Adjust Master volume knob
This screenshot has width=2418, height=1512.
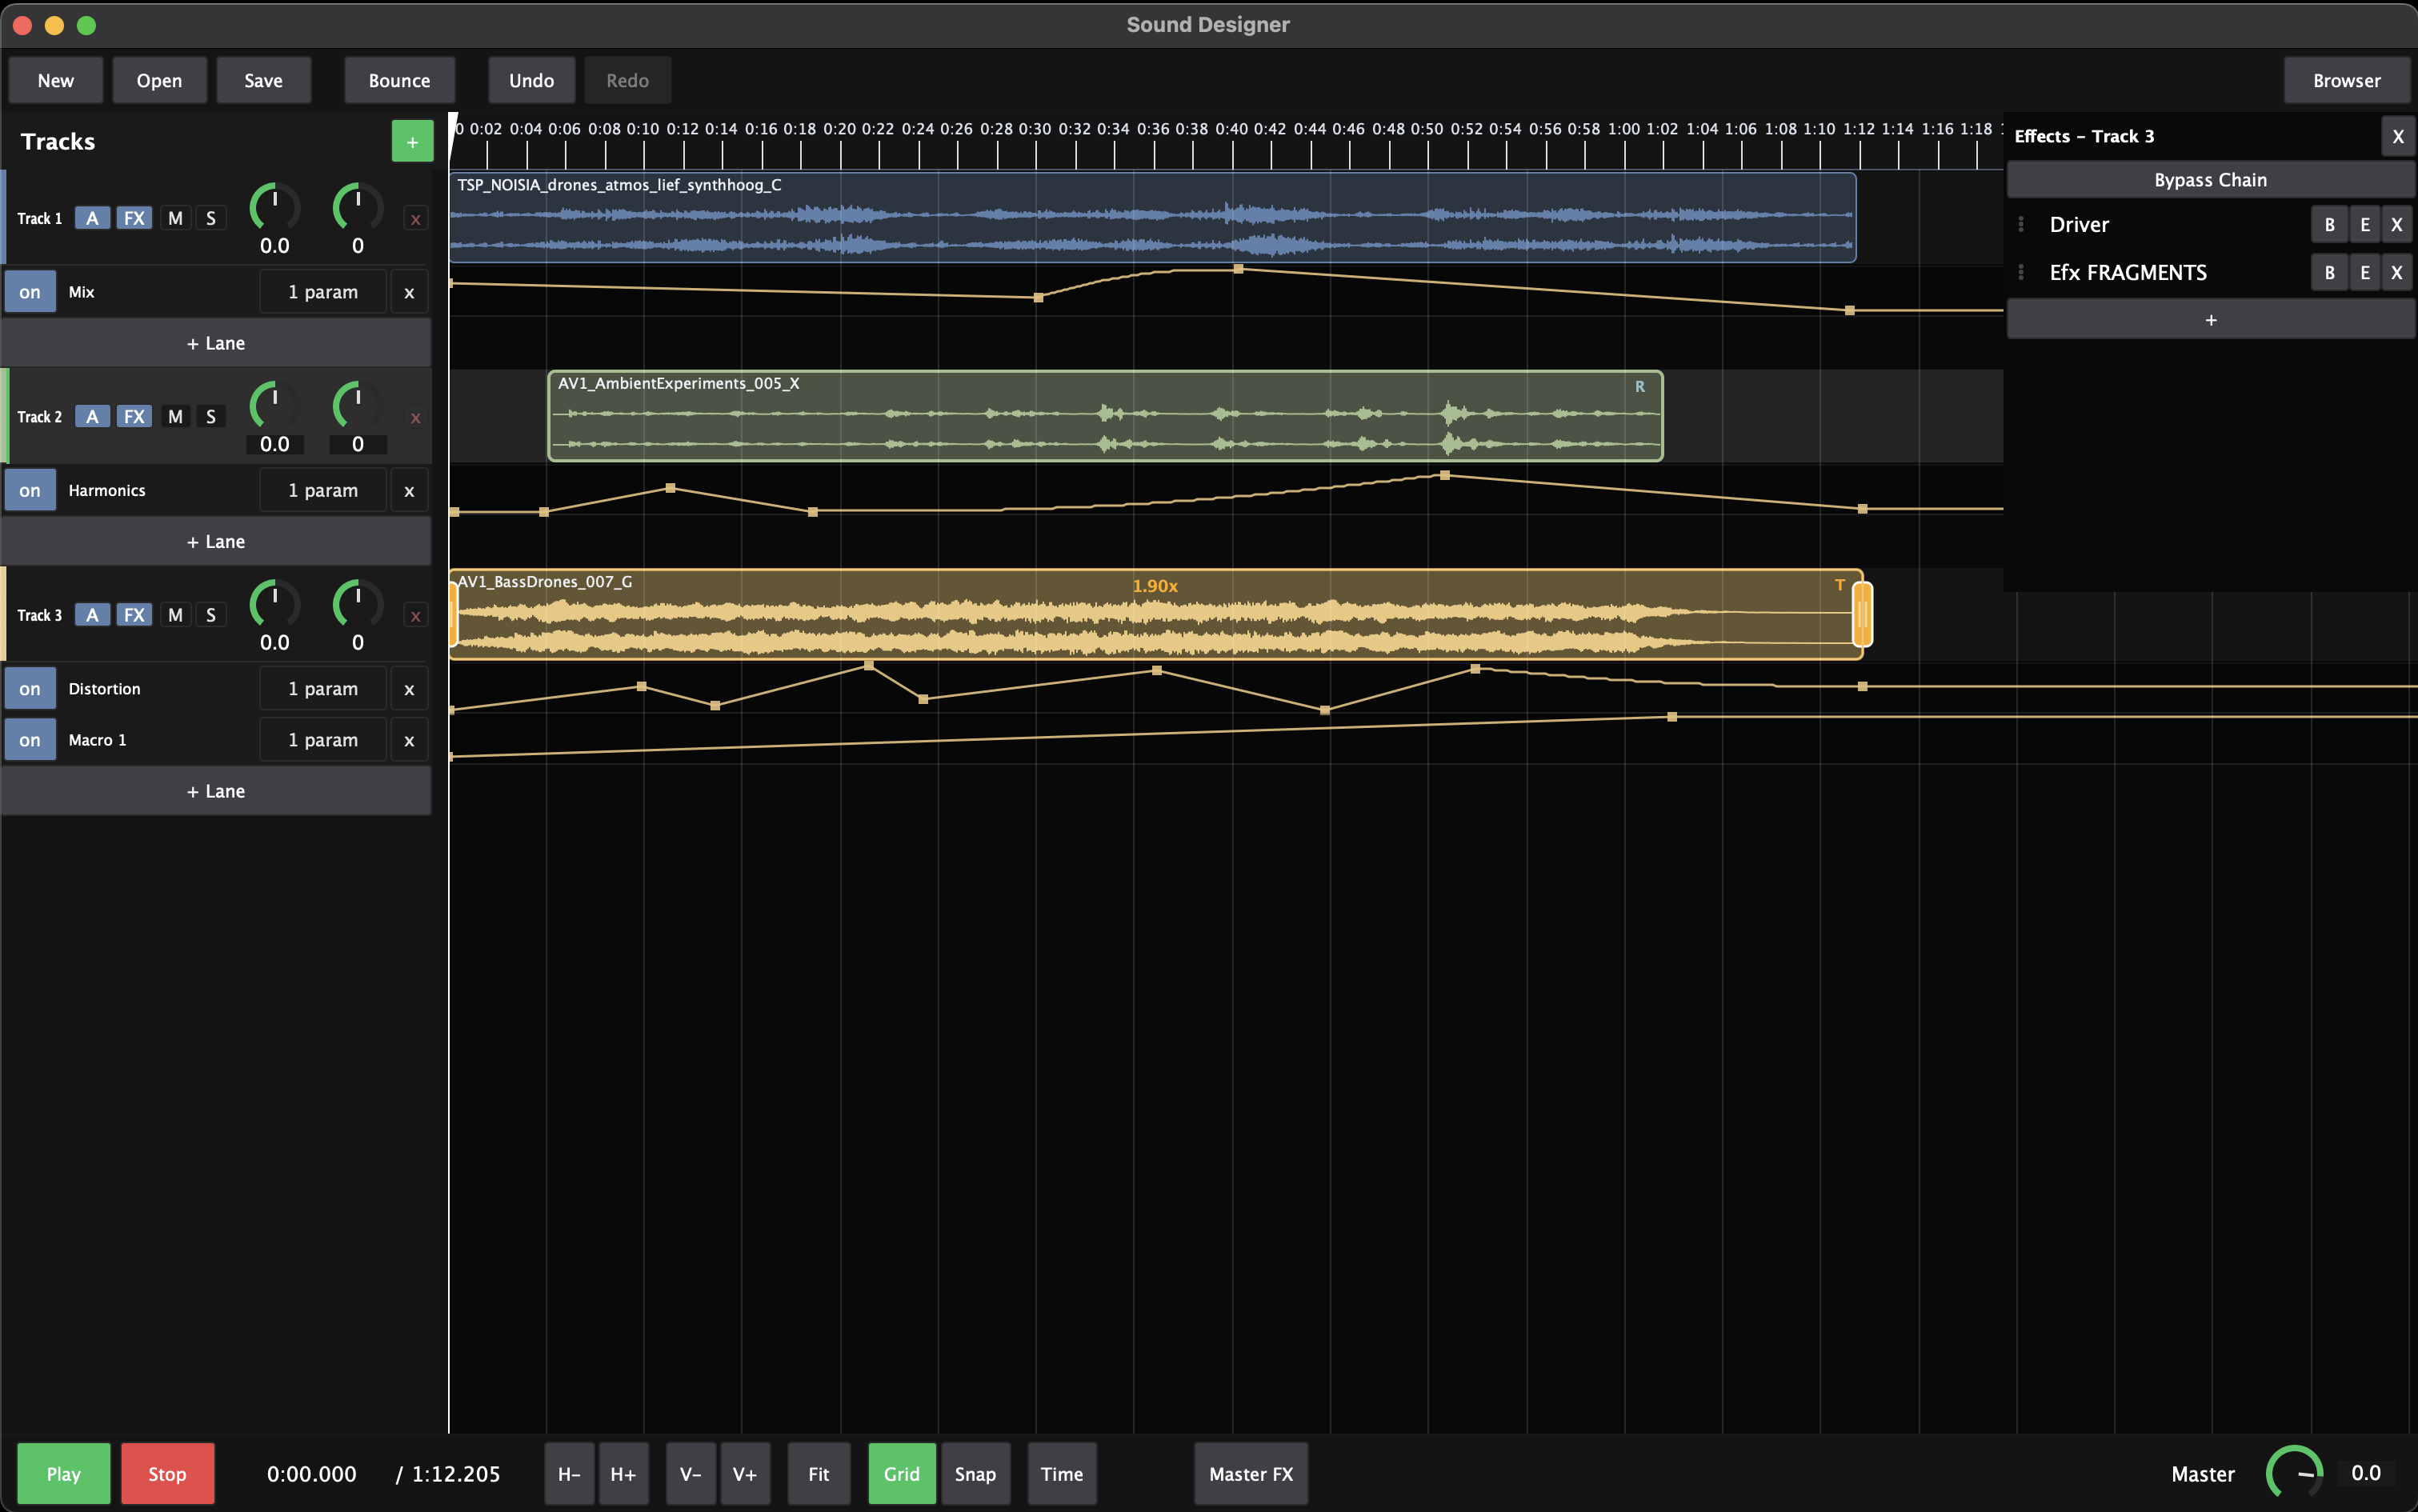point(2294,1472)
